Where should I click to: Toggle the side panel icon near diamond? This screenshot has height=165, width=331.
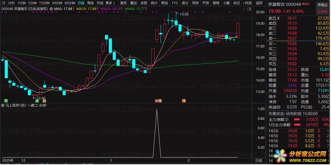click(249, 9)
